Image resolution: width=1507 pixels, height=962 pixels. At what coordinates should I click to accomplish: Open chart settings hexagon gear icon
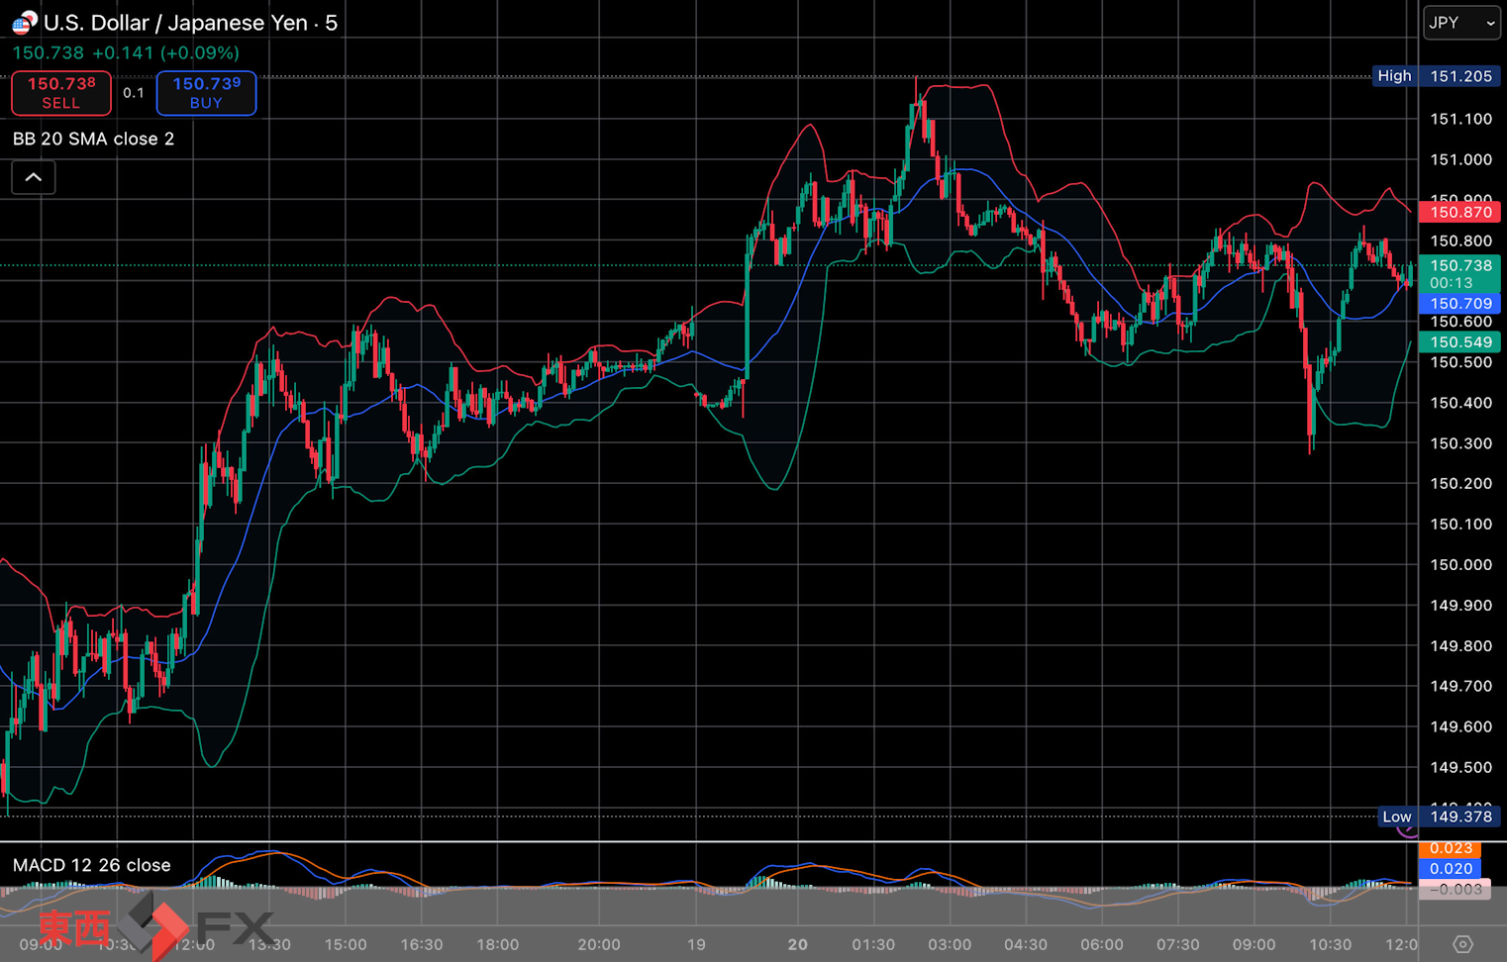(x=1462, y=944)
